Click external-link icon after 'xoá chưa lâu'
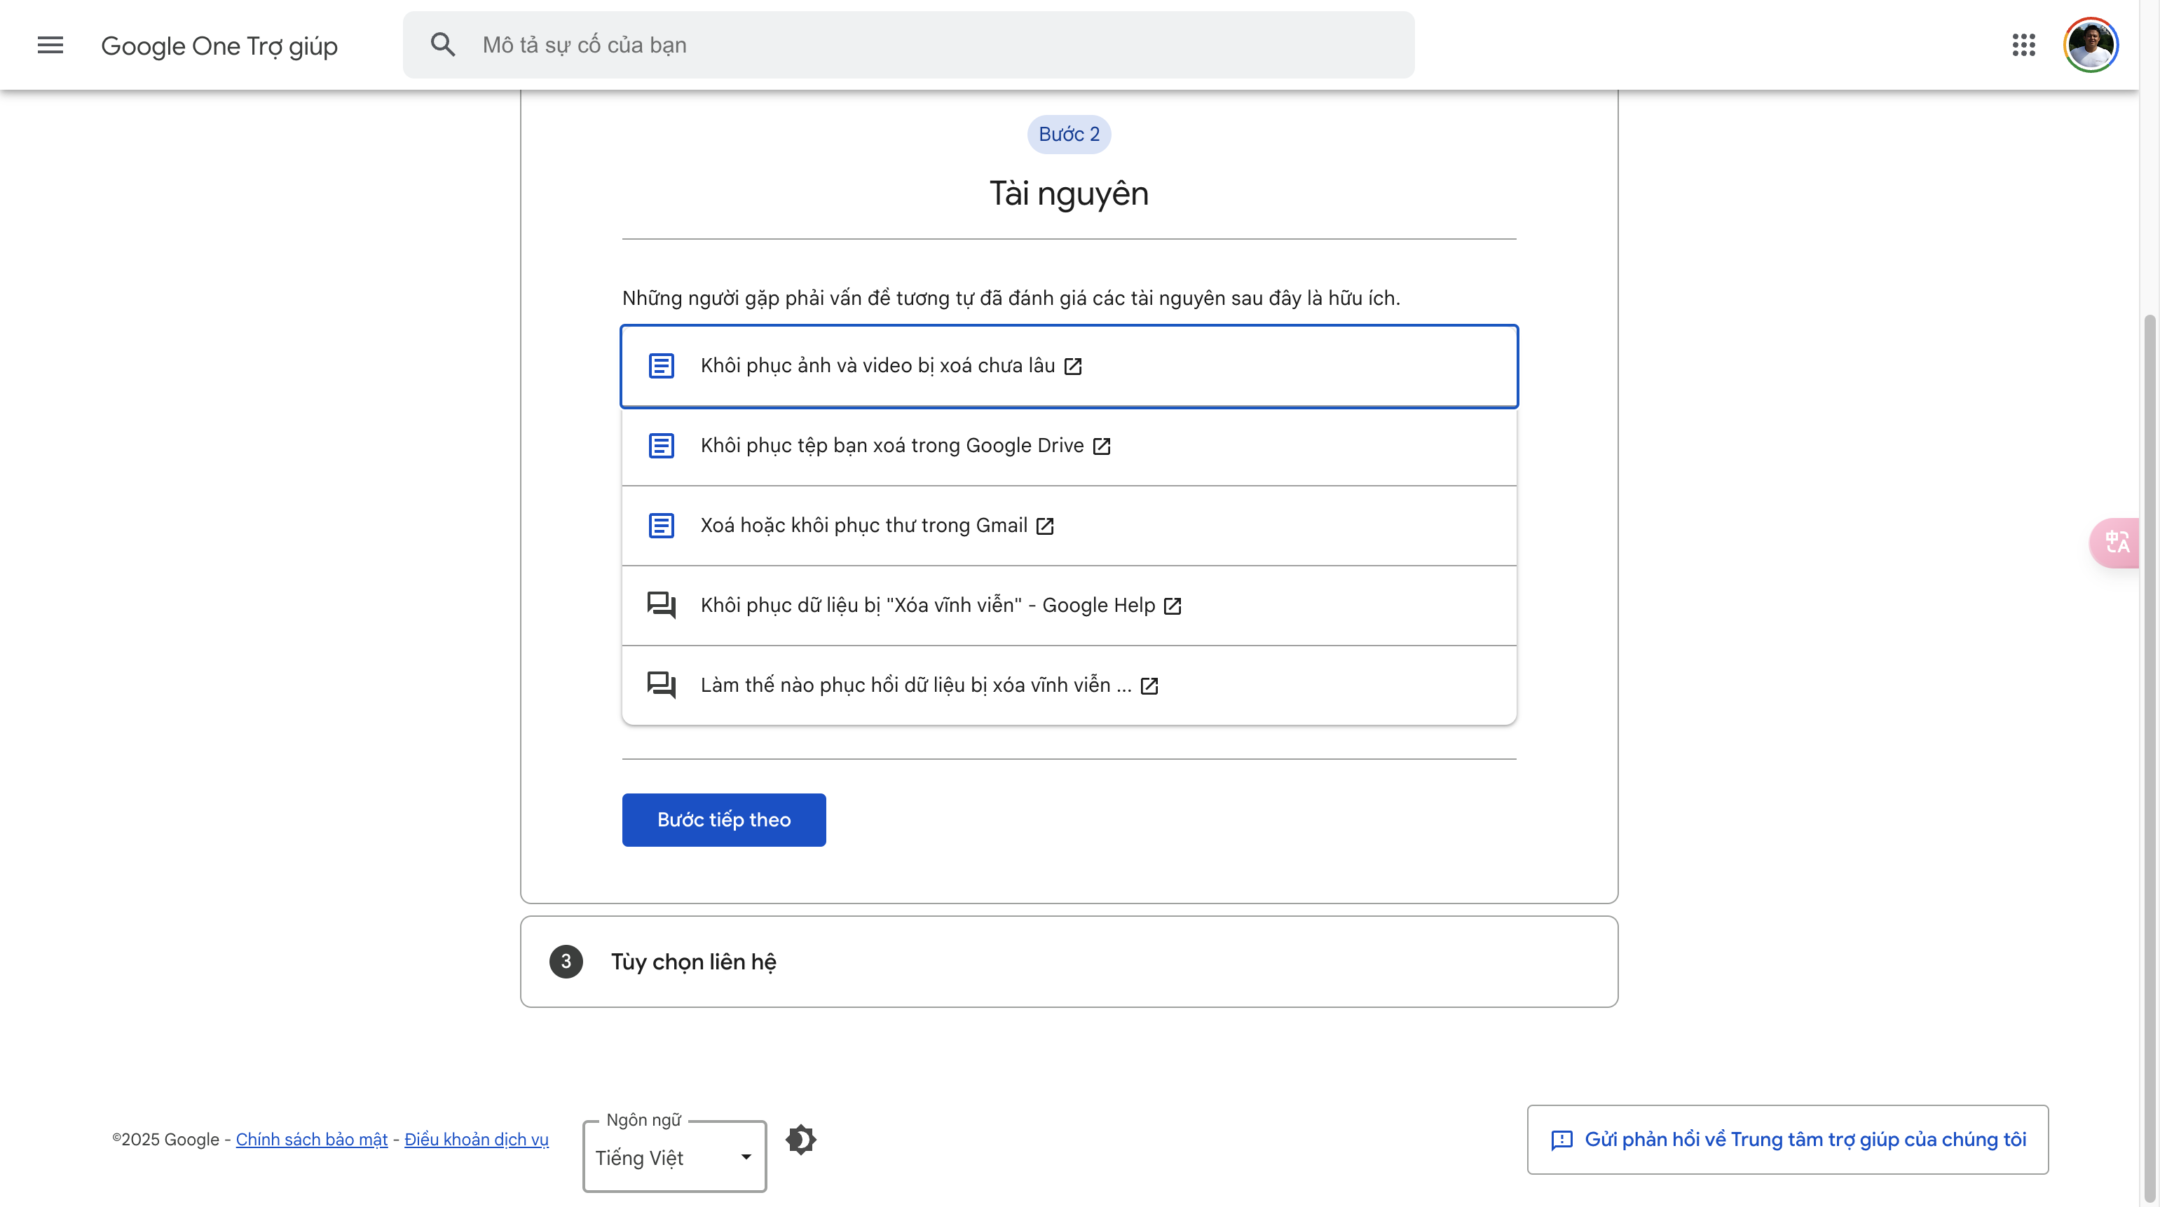The width and height of the screenshot is (2160, 1207). (x=1072, y=367)
